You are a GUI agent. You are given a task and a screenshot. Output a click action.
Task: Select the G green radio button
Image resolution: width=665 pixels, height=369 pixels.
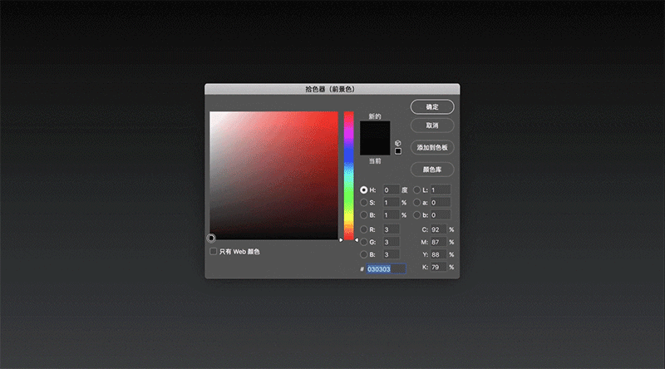[x=364, y=242]
